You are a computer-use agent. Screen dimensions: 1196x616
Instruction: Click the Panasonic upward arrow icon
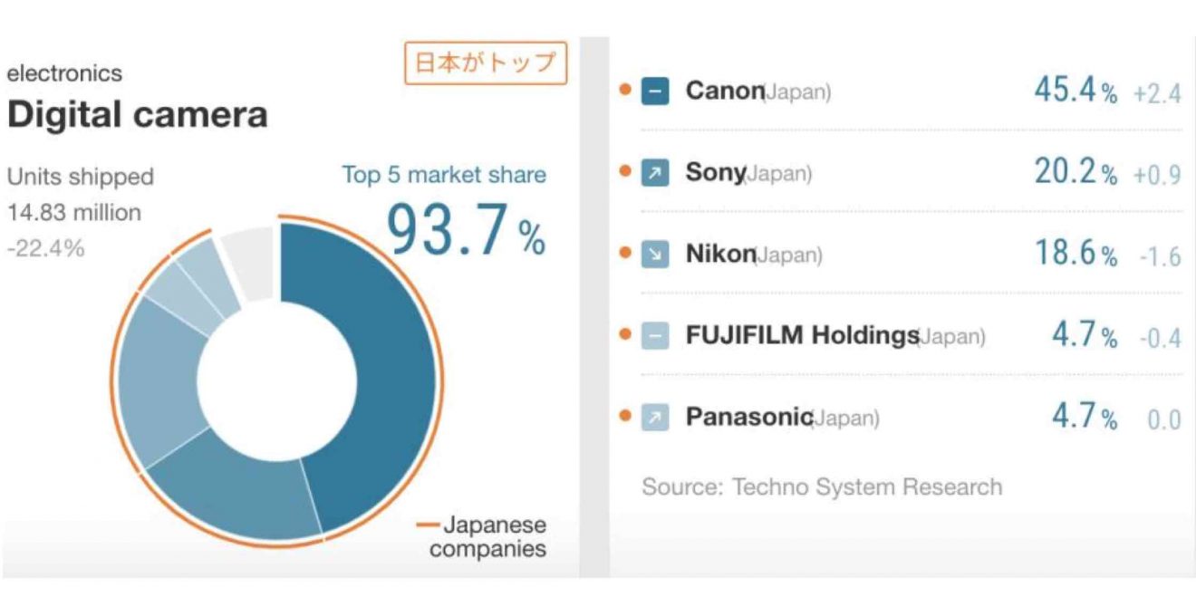655,418
